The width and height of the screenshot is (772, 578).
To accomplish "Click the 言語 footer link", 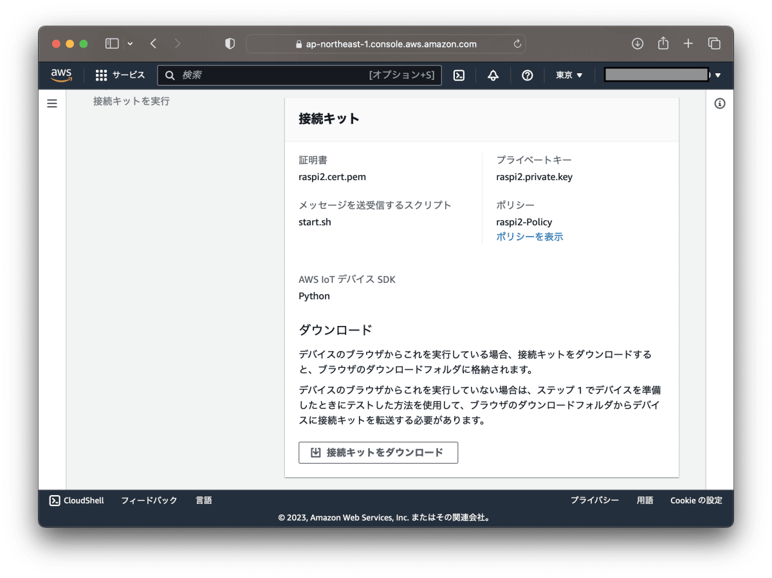I will [204, 500].
